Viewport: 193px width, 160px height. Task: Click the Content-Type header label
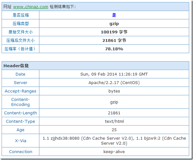20,121
